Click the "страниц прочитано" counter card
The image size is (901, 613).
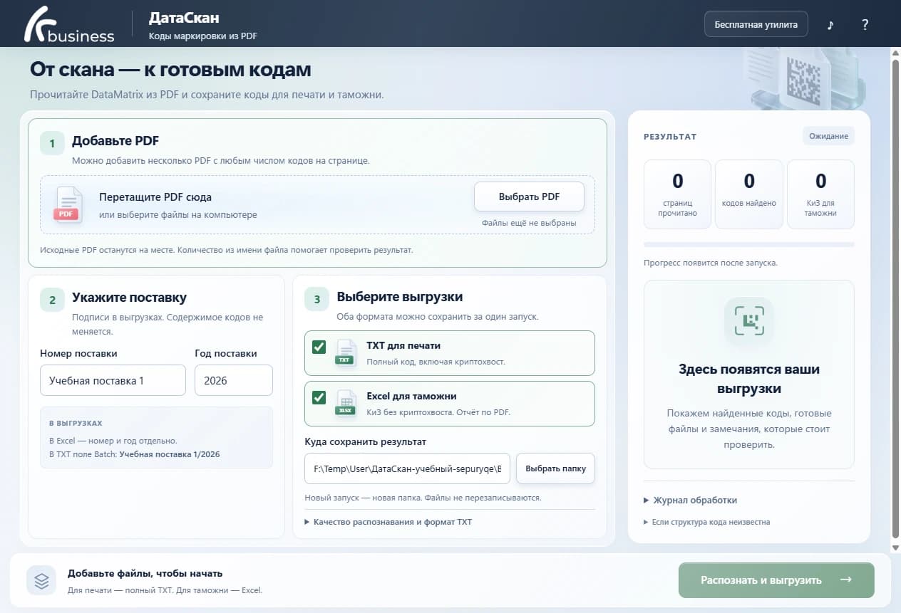pos(677,194)
